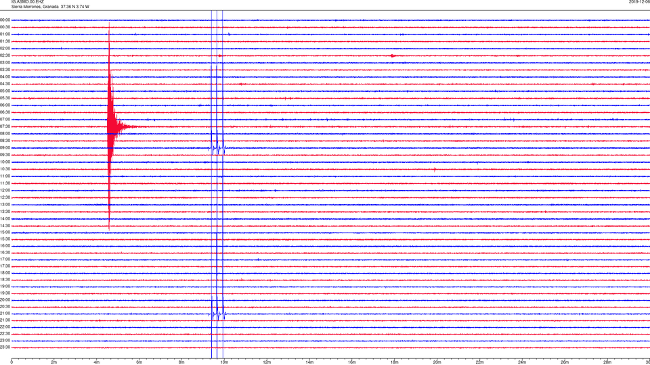The width and height of the screenshot is (650, 365).
Task: Select the 07:30 trace time label
Action: tap(5, 126)
